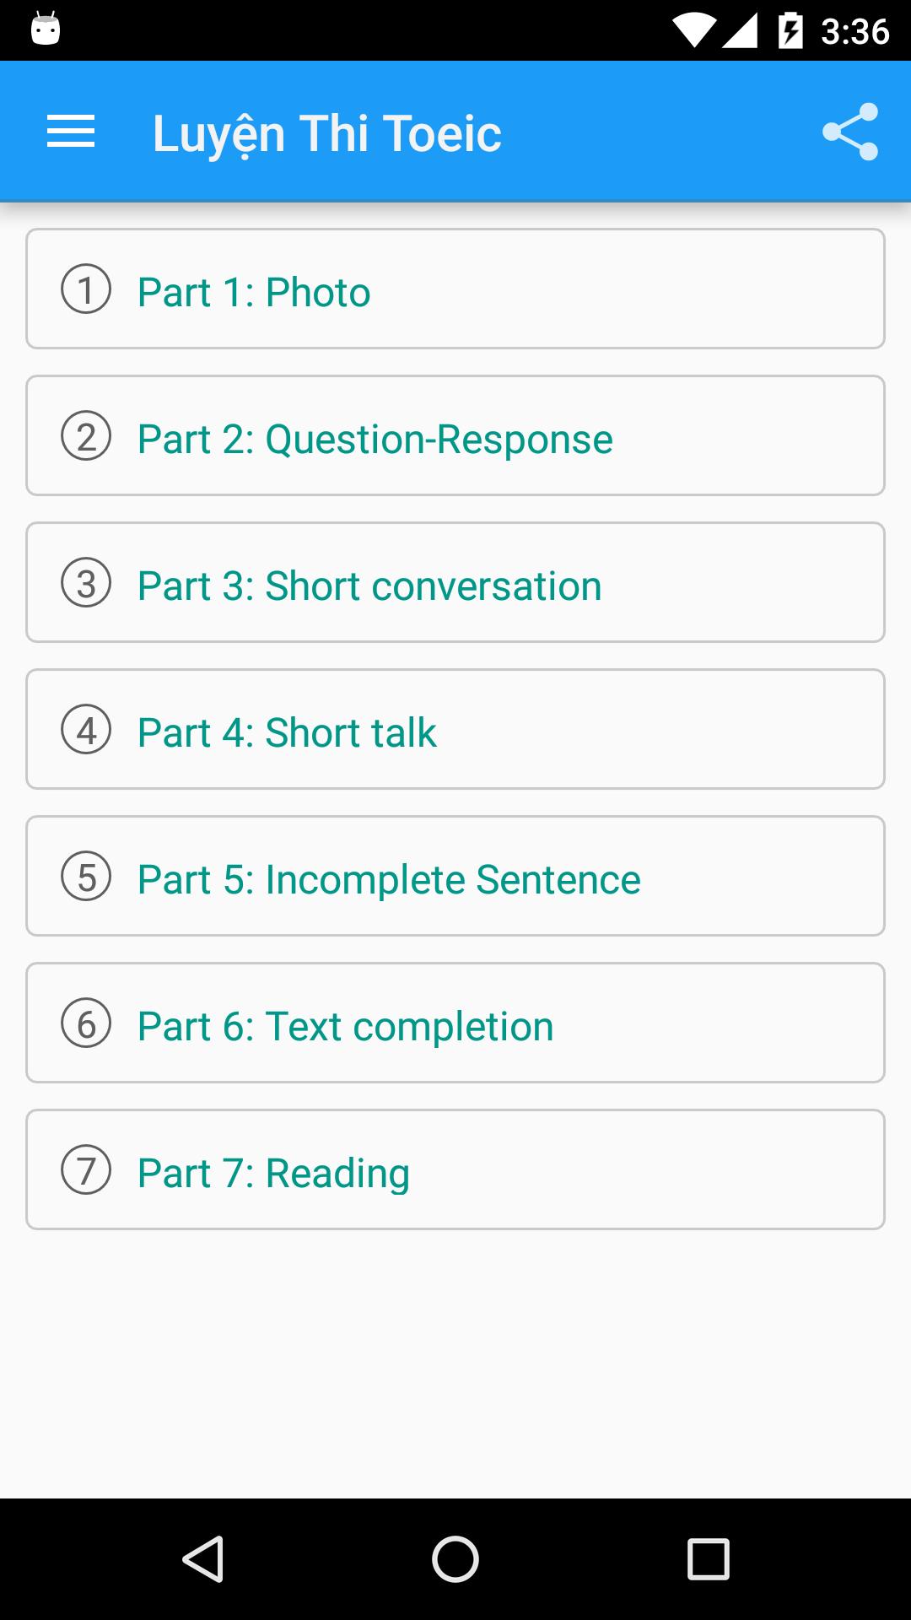Screen dimensions: 911x1620
Task: Select Part 3: Short conversation
Action: coord(369,586)
